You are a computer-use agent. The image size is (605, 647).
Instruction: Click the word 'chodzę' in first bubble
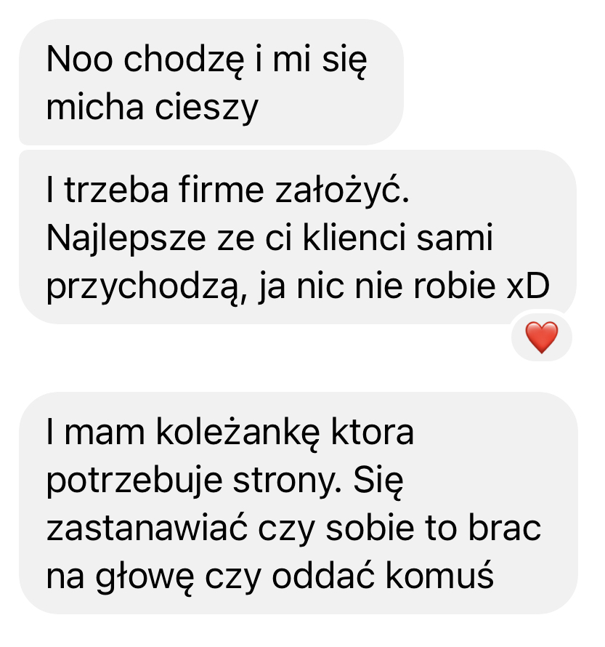point(184,60)
